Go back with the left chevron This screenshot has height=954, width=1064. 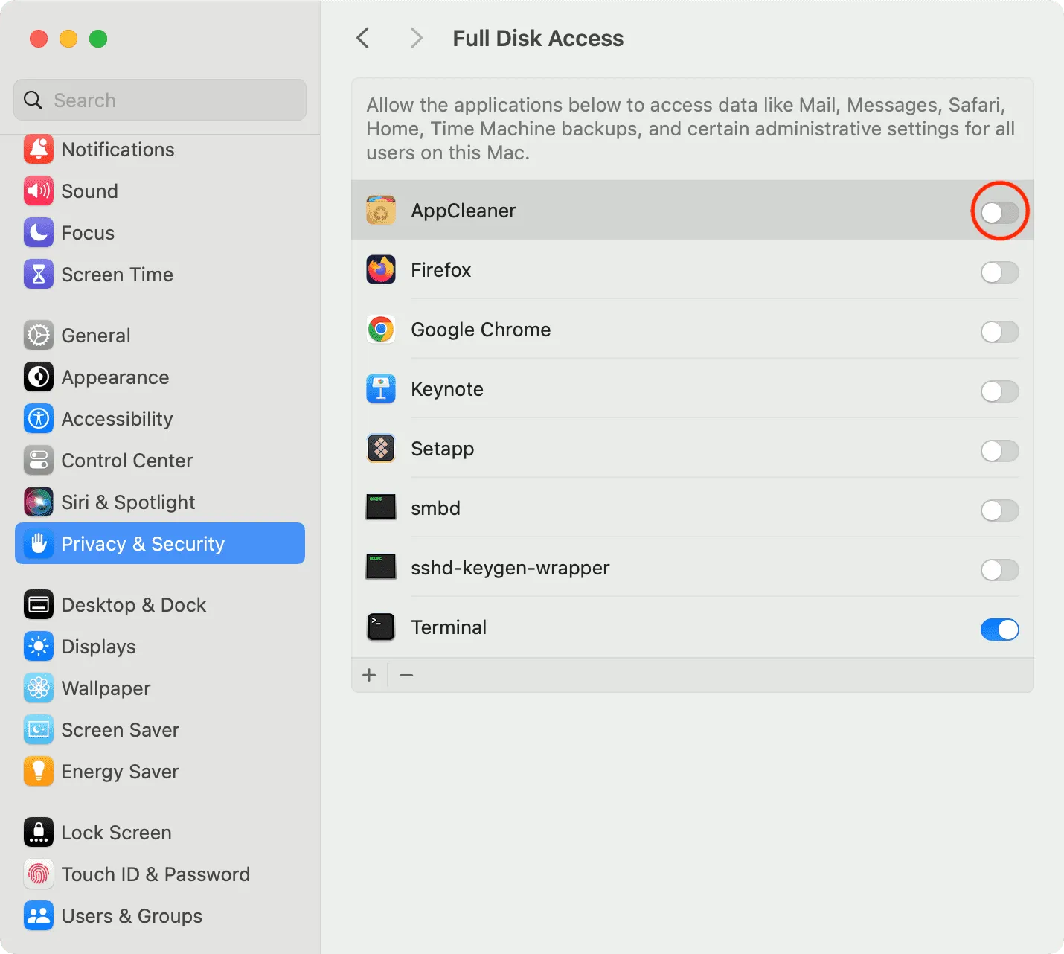coord(363,38)
